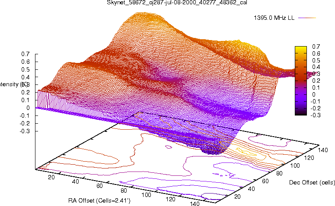This screenshot has width=335, height=206.
Task: Click the 0.4 tick on the intensity axis
Action: coord(25,77)
